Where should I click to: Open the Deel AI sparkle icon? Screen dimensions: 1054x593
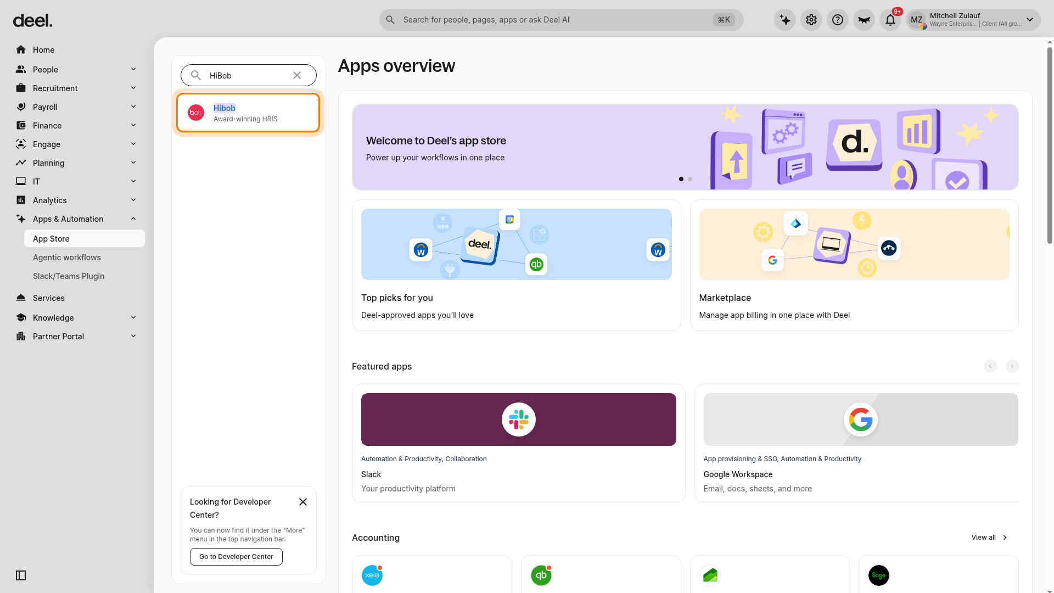[x=785, y=20]
